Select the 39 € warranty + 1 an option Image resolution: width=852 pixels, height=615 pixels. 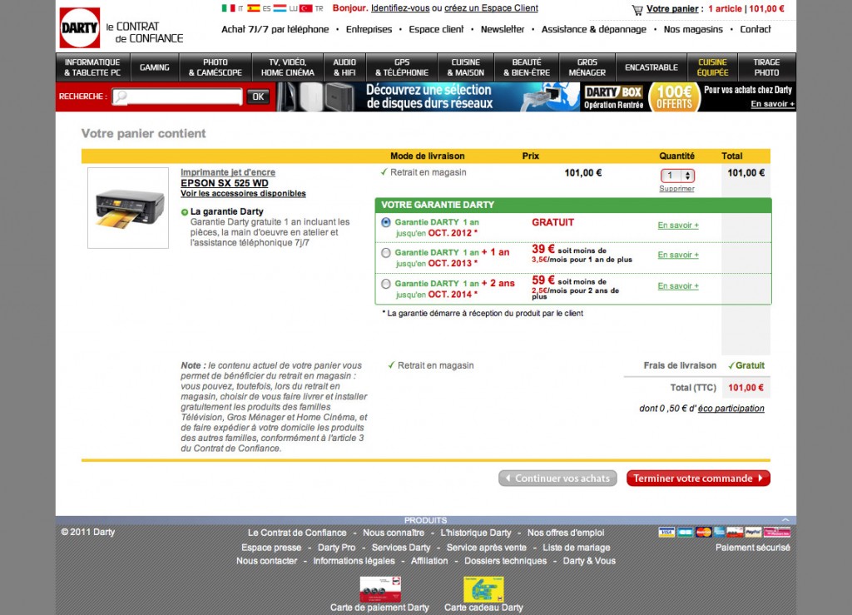click(386, 253)
